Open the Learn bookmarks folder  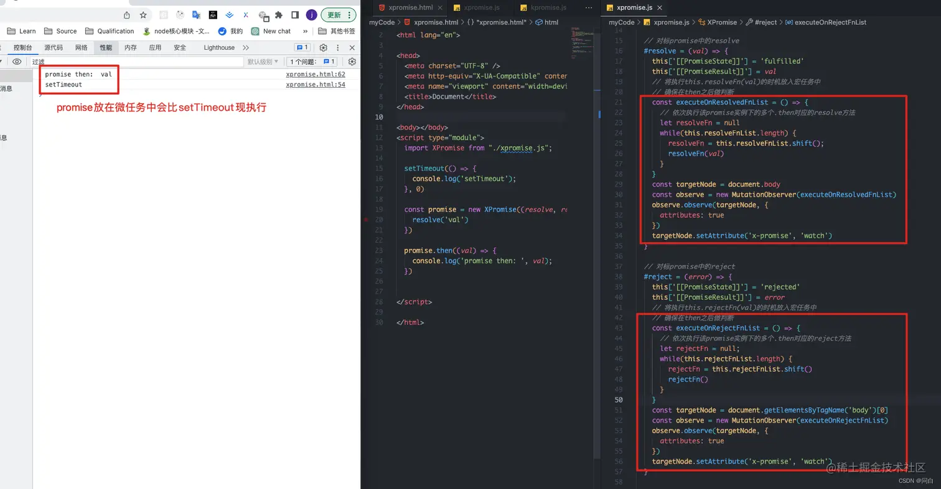pyautogui.click(x=22, y=31)
